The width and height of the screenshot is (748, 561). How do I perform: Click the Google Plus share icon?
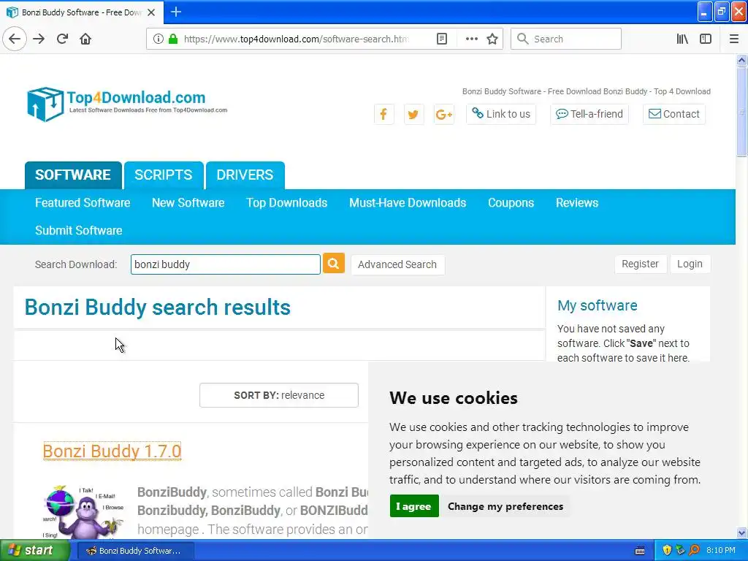click(443, 114)
